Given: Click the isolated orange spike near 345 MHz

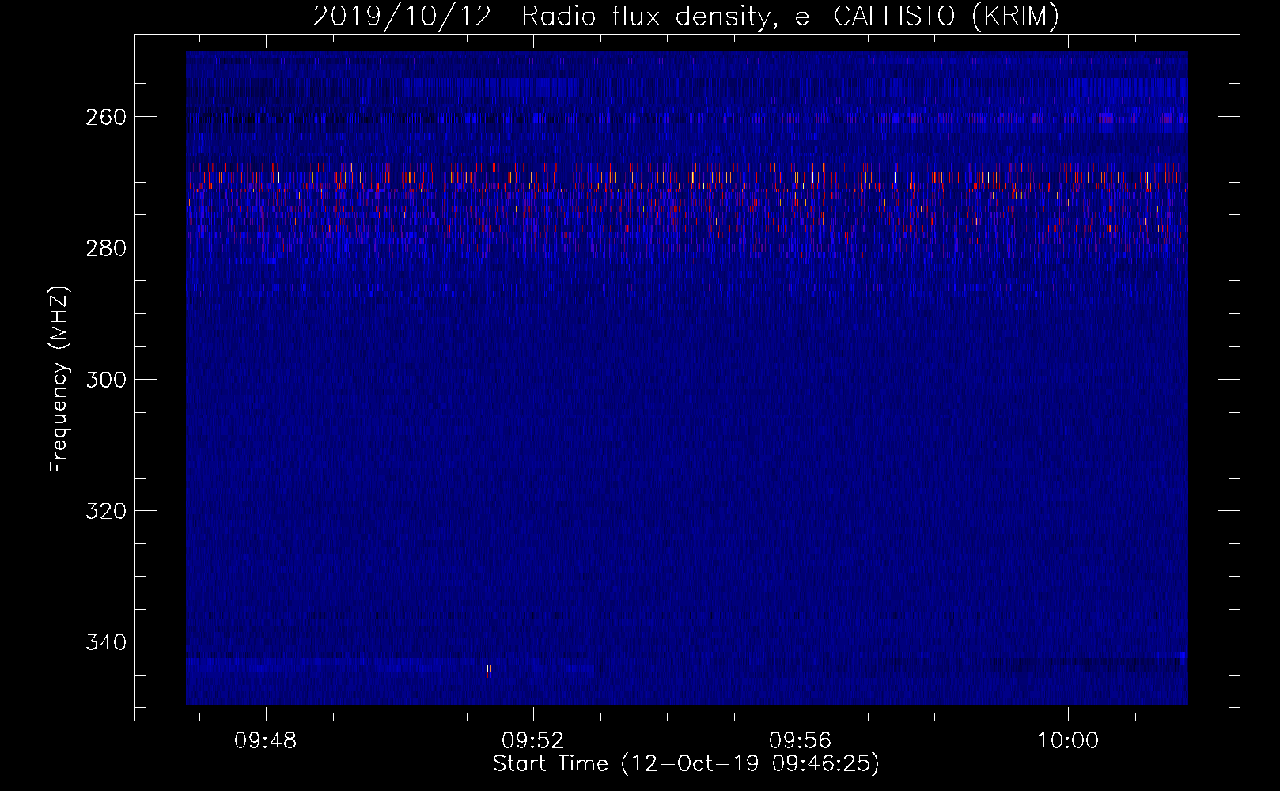Looking at the screenshot, I should tap(489, 671).
